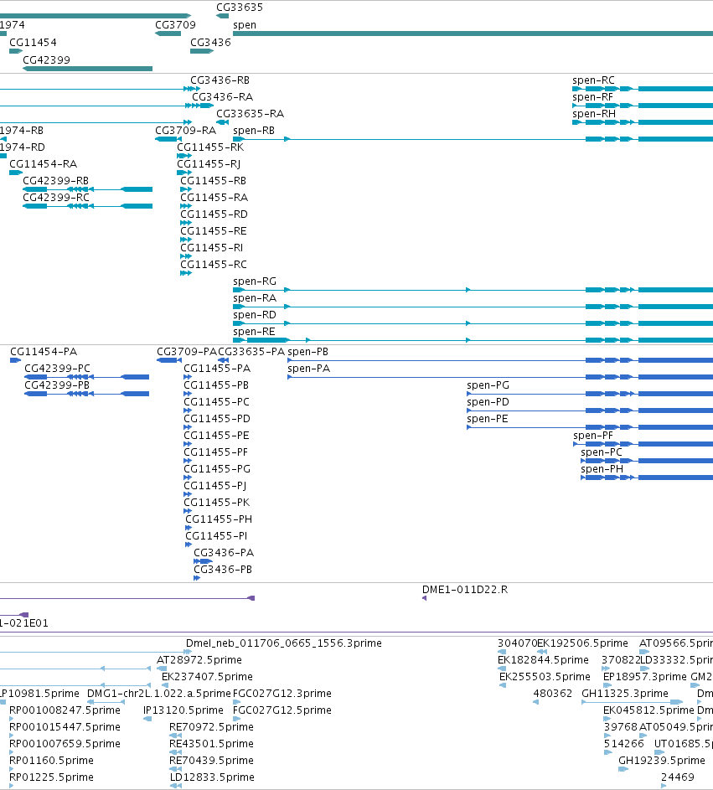Viewport: 713px width, 790px height.
Task: Select protein CG3436-PB
Action: tap(197, 578)
